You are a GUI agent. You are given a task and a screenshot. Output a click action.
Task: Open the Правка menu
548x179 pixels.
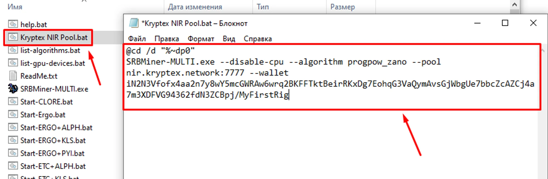tap(167, 39)
